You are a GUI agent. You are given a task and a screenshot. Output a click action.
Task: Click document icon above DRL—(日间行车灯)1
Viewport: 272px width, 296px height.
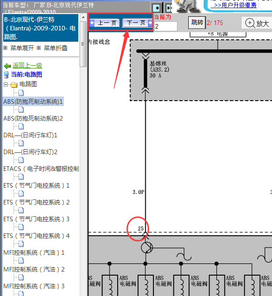21,126
